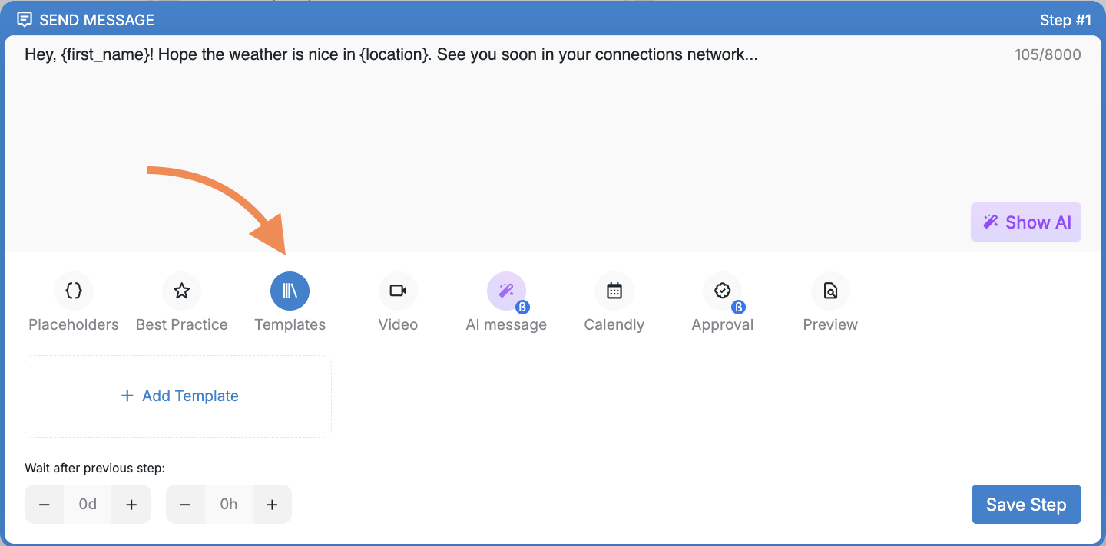This screenshot has width=1106, height=546.
Task: Click the 0d days input field
Action: pyautogui.click(x=88, y=505)
